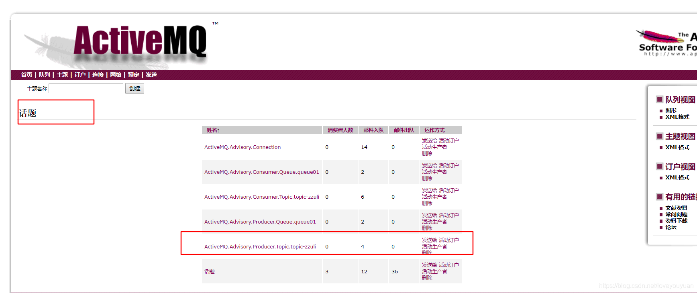Open XML格式 under 订户视图
The width and height of the screenshot is (697, 293).
677,177
